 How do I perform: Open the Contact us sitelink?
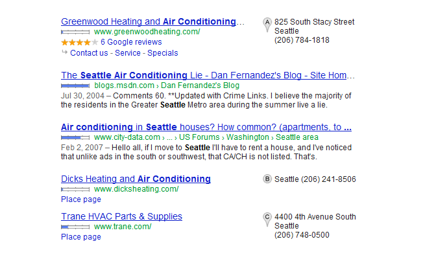90,53
